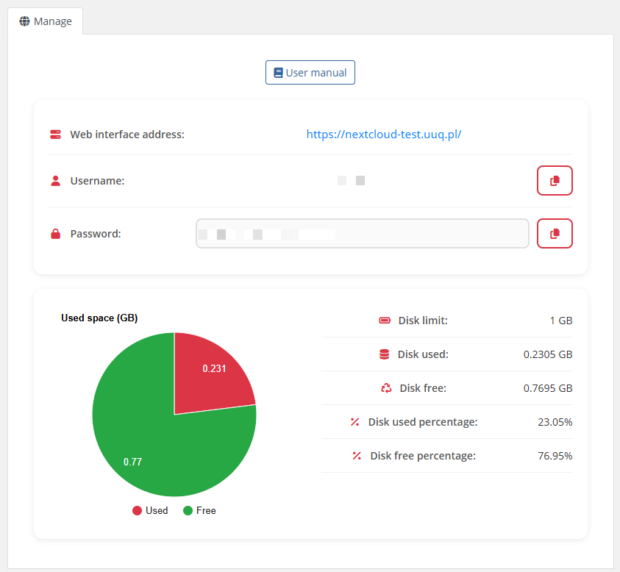Open the User manual
The height and width of the screenshot is (572, 620).
310,73
